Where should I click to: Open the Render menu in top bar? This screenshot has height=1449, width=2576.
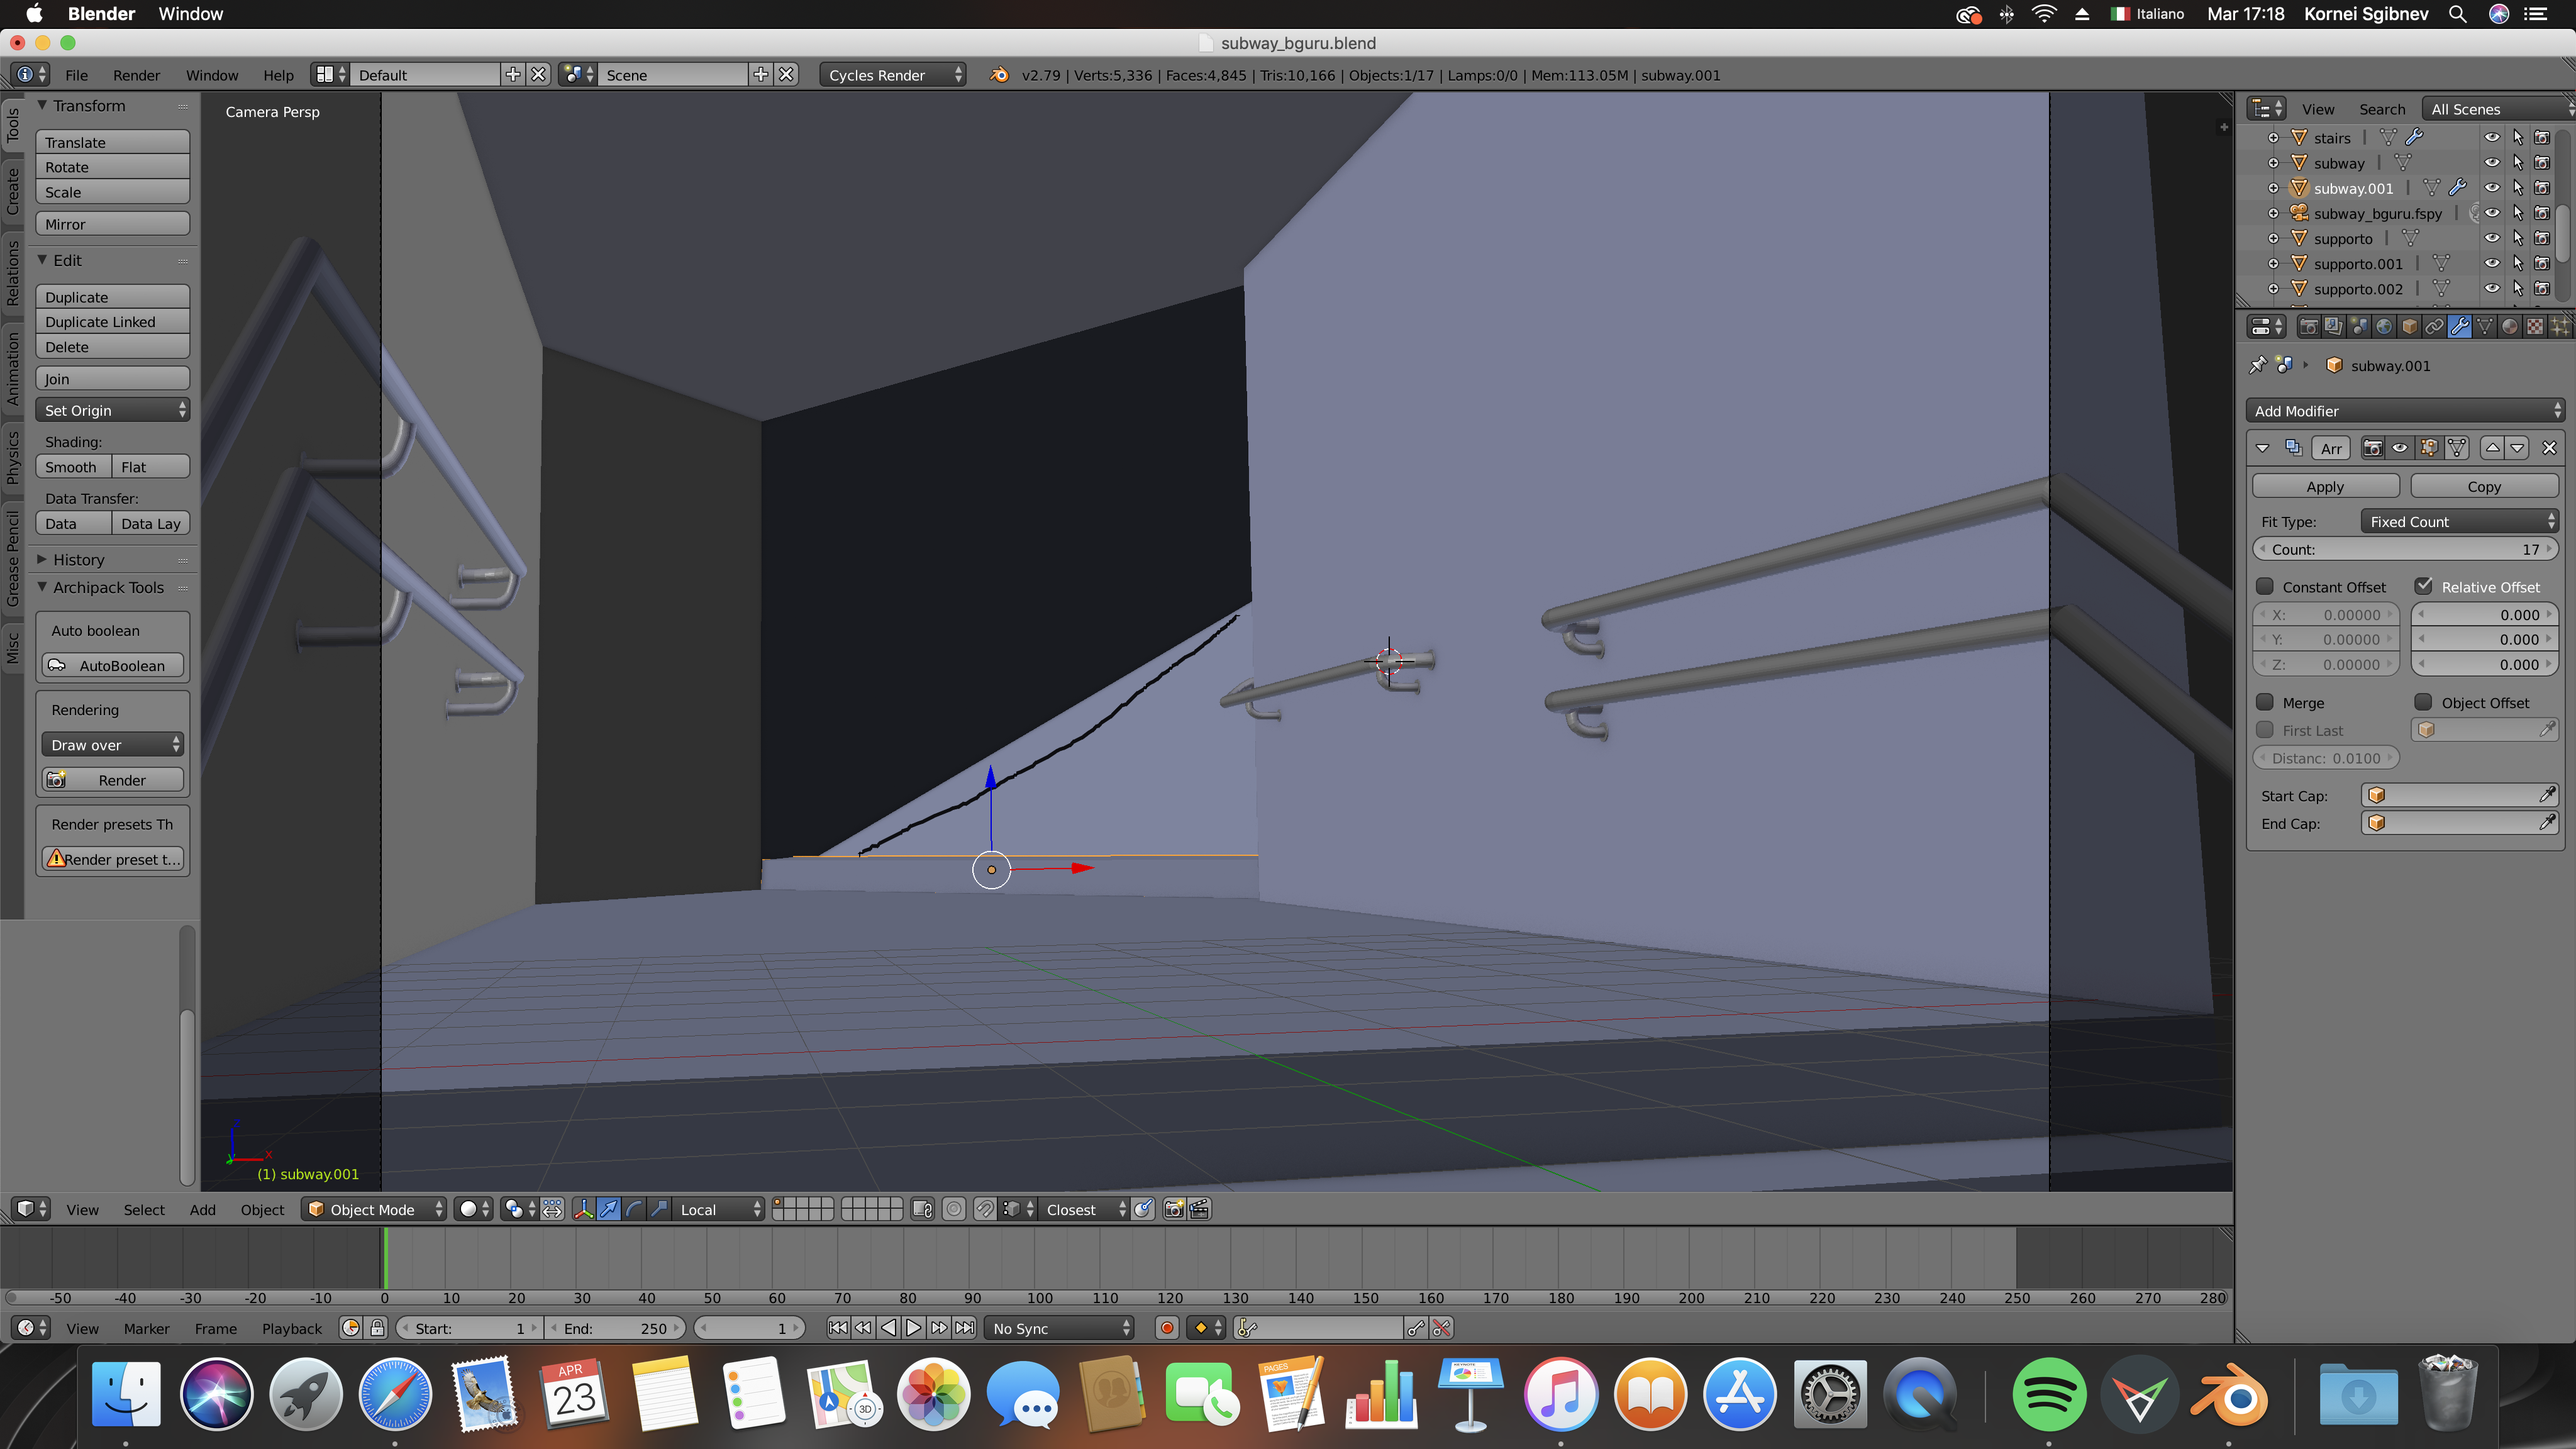click(136, 75)
